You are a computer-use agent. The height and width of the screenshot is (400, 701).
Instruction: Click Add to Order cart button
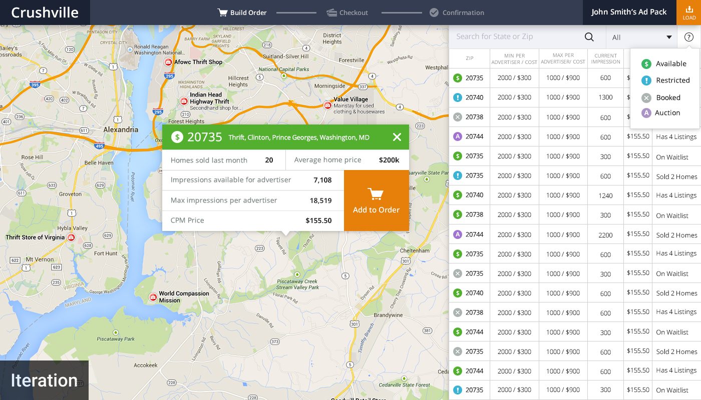[377, 200]
